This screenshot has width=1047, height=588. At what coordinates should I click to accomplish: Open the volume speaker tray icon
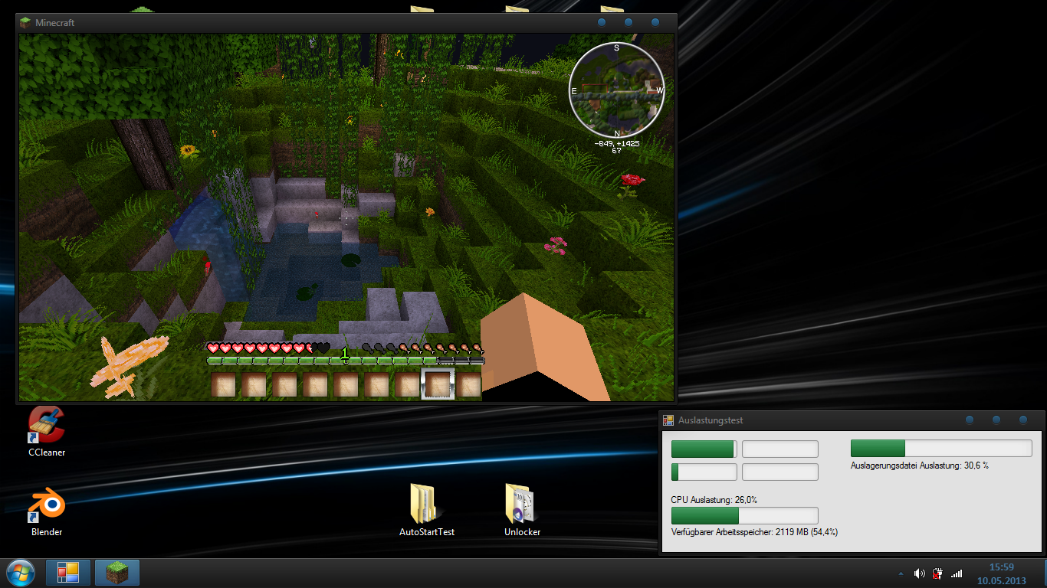pyautogui.click(x=919, y=573)
